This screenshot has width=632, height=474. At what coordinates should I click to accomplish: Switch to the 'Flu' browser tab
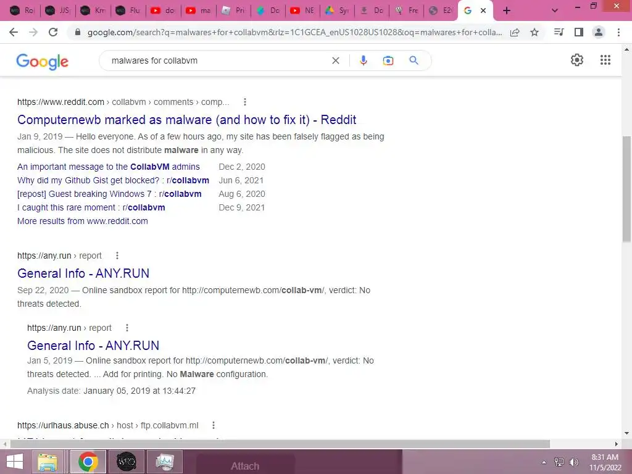coord(128,10)
